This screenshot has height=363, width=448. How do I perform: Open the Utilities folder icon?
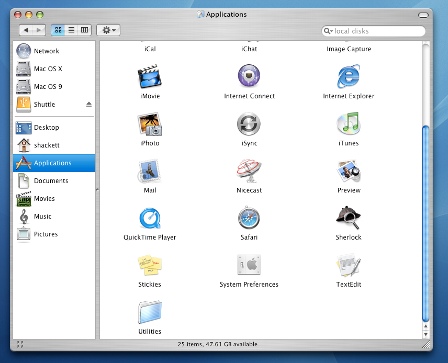(150, 312)
